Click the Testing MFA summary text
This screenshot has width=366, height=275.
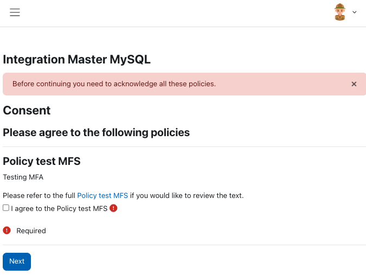click(23, 177)
